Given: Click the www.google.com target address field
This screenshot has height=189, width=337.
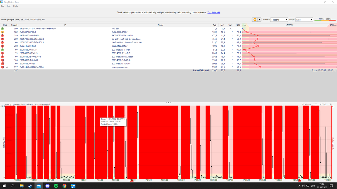Looking at the screenshot, I should pos(126,20).
